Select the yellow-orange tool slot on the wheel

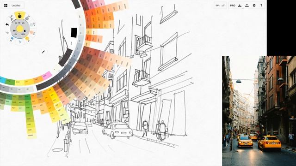[27, 39]
